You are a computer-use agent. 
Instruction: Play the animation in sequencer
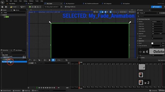(48, 88)
